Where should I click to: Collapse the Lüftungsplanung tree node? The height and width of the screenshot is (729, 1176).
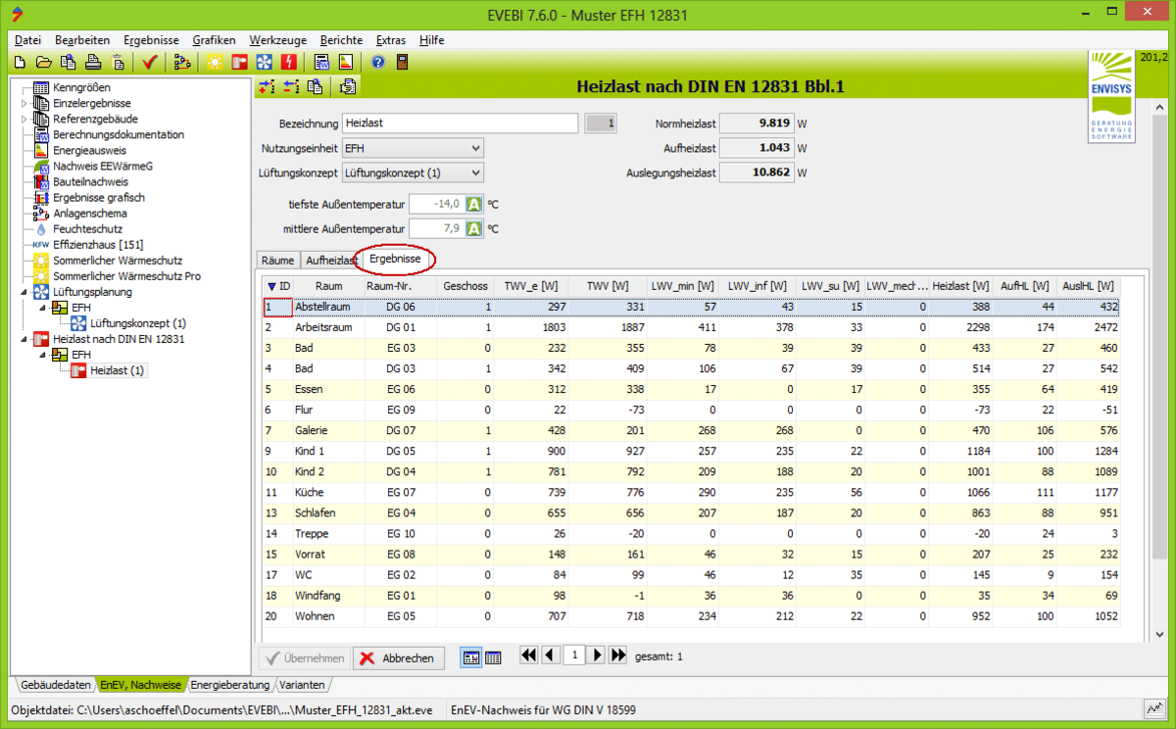[x=24, y=292]
